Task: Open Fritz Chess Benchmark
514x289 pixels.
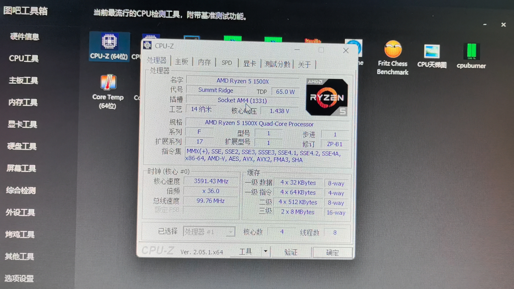Action: click(393, 58)
